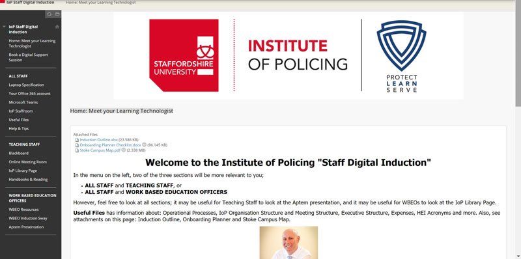Select Handbooks & Reading
Screen dimensions: 521x259
click(x=28, y=180)
